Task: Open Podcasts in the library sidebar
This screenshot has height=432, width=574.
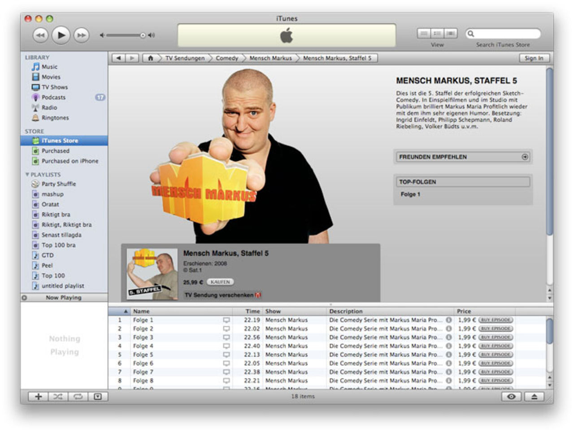Action: click(53, 97)
